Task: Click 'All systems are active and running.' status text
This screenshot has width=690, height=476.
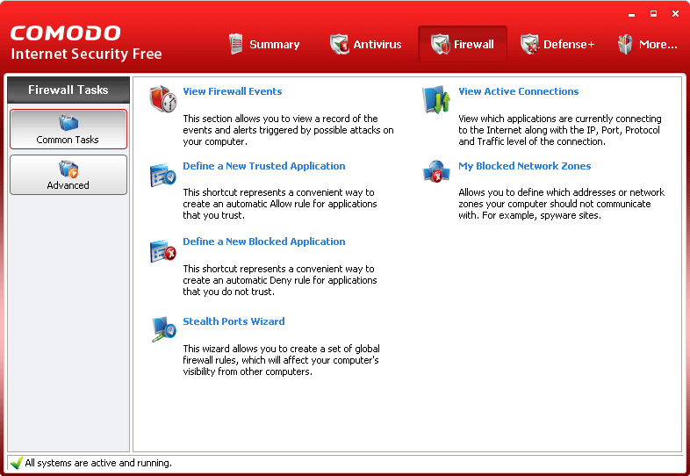Action: pos(98,463)
